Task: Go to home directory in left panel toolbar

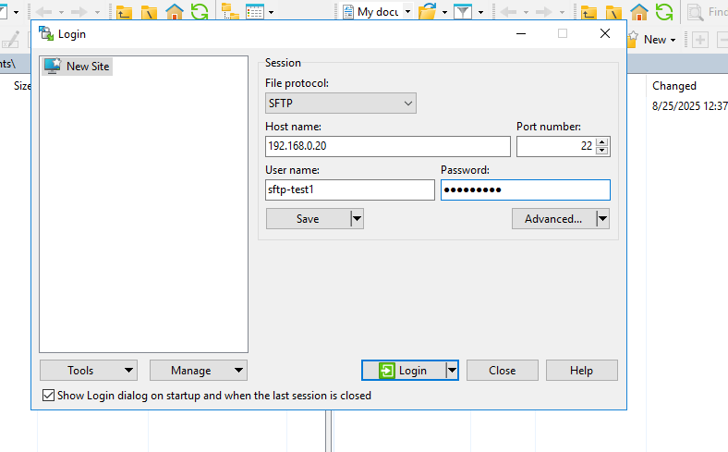Action: click(x=175, y=12)
